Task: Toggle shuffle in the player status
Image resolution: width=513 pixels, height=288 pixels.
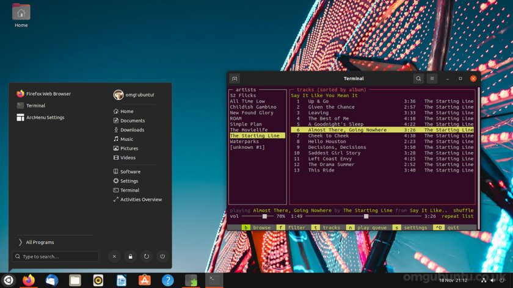Action: (464, 211)
